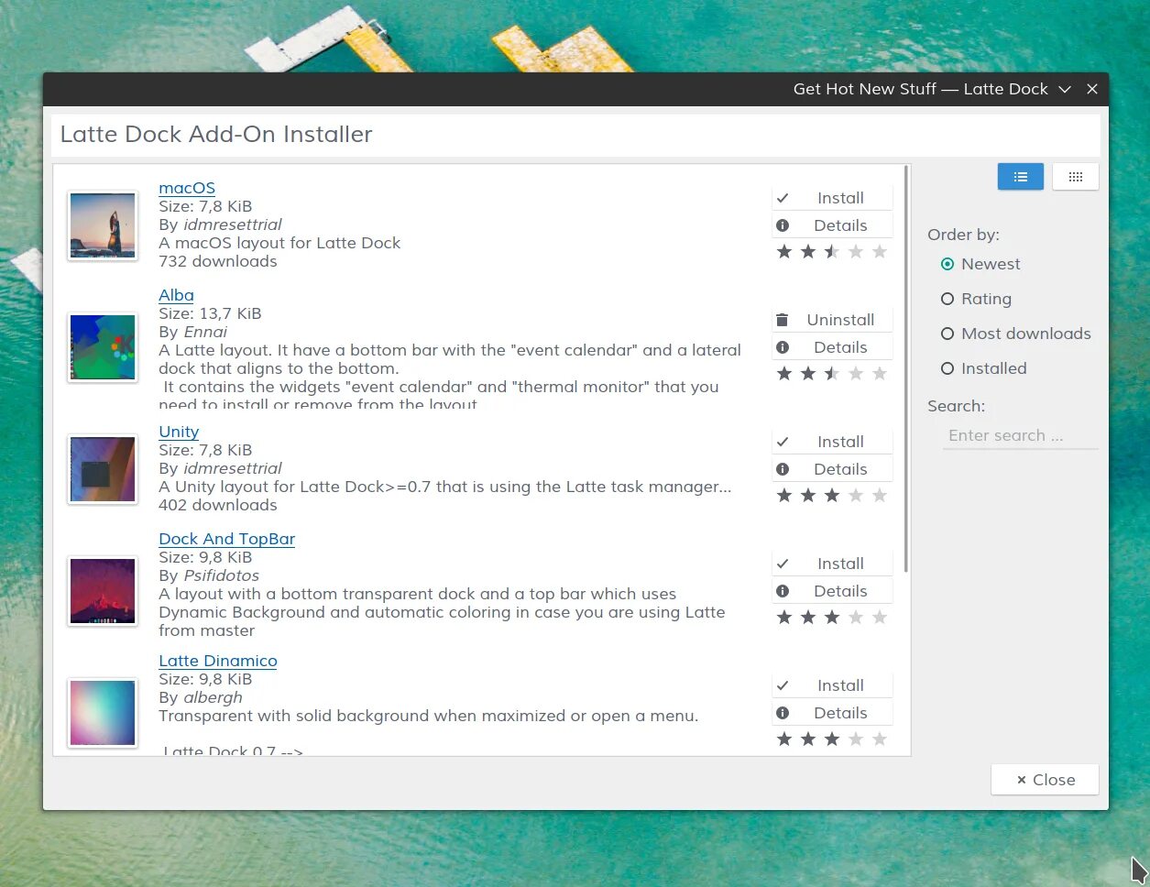This screenshot has width=1150, height=887.
Task: Click author name albergh
Action: pos(213,697)
